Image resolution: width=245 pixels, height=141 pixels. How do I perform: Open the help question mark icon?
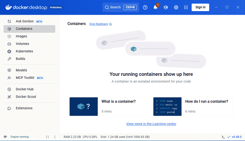[x=145, y=7]
